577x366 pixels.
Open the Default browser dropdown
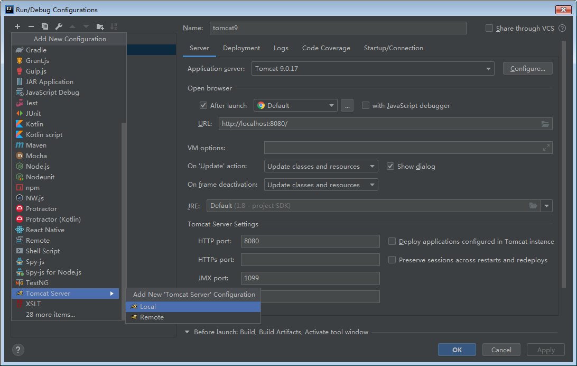point(295,106)
